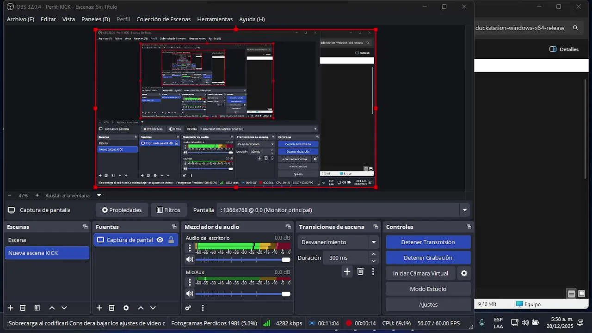
Task: Open Mic/Aux three-dot options
Action: [x=190, y=282]
